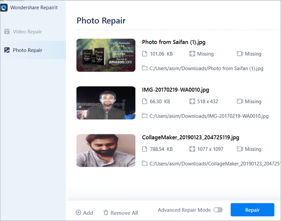Select the IMG-20170219-WA0010 thumbnail
This screenshot has height=221, width=281.
point(106,103)
